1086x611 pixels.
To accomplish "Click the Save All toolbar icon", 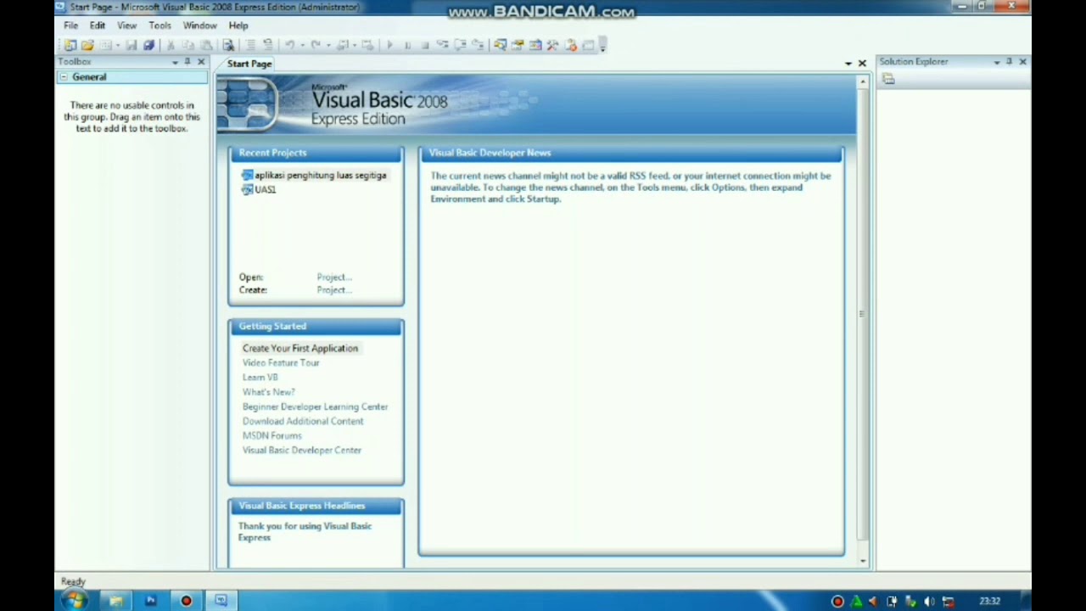I will [148, 45].
